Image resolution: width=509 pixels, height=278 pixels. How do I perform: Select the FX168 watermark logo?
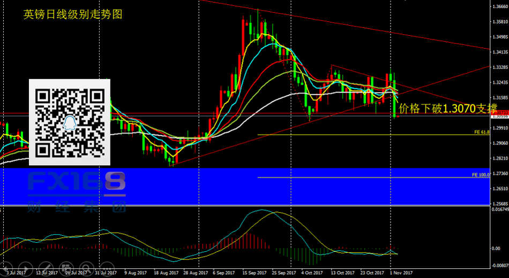(76, 182)
